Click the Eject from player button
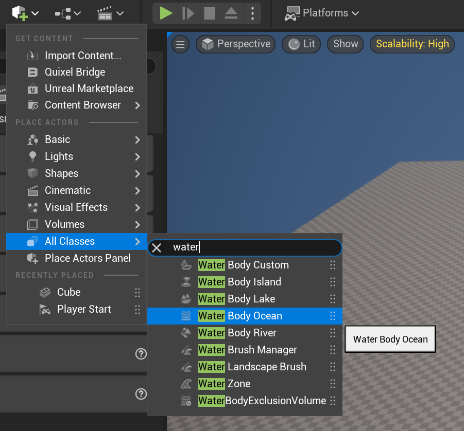The image size is (464, 431). click(x=231, y=13)
